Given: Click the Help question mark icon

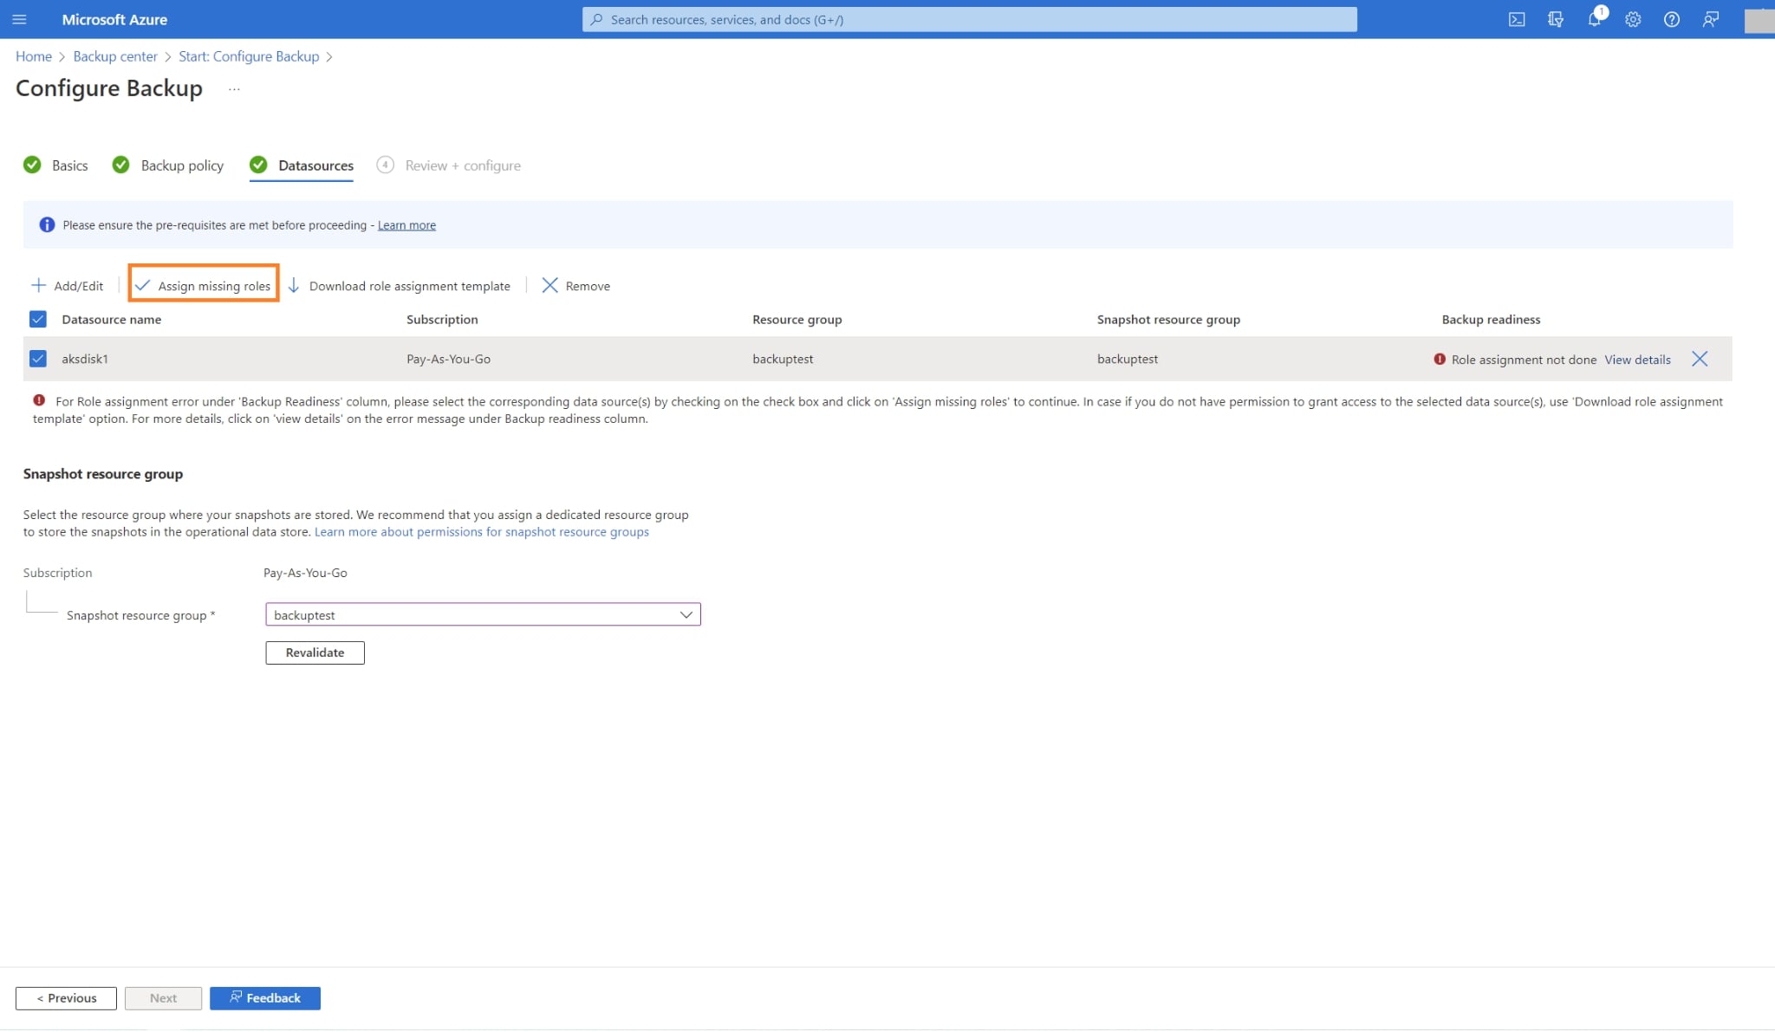Looking at the screenshot, I should (1672, 19).
